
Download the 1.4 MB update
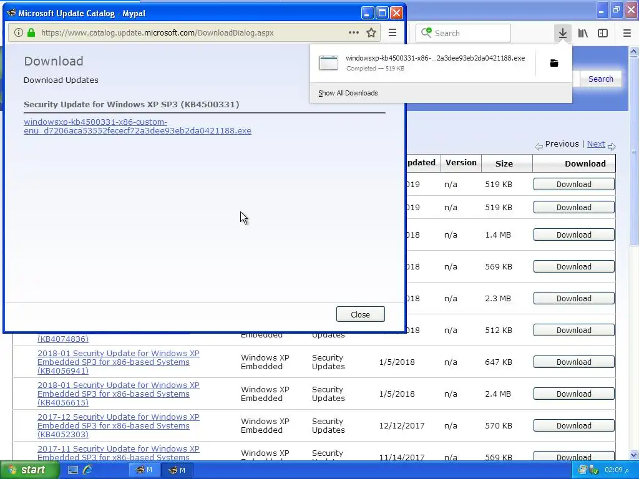point(574,235)
